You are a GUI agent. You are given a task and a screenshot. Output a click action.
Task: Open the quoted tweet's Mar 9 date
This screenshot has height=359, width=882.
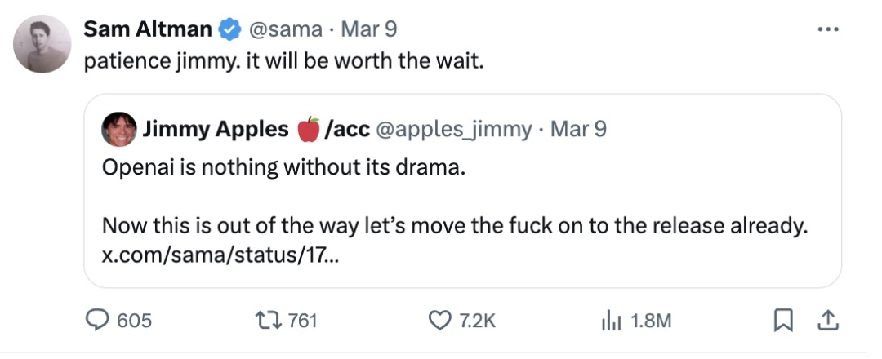pyautogui.click(x=578, y=129)
